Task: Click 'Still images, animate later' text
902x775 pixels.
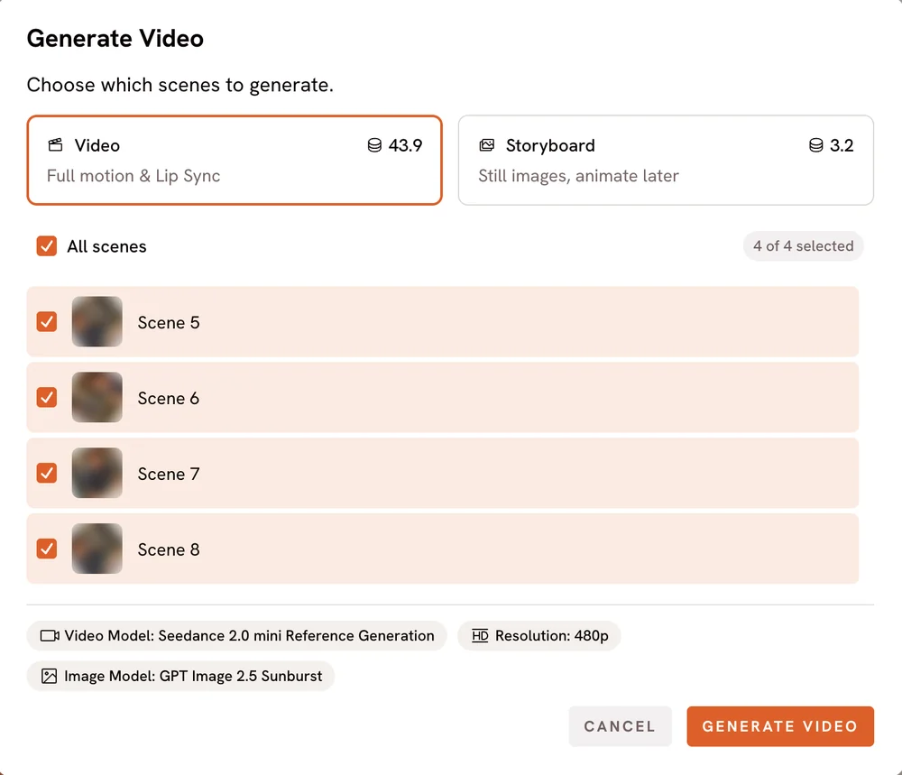Action: (578, 176)
